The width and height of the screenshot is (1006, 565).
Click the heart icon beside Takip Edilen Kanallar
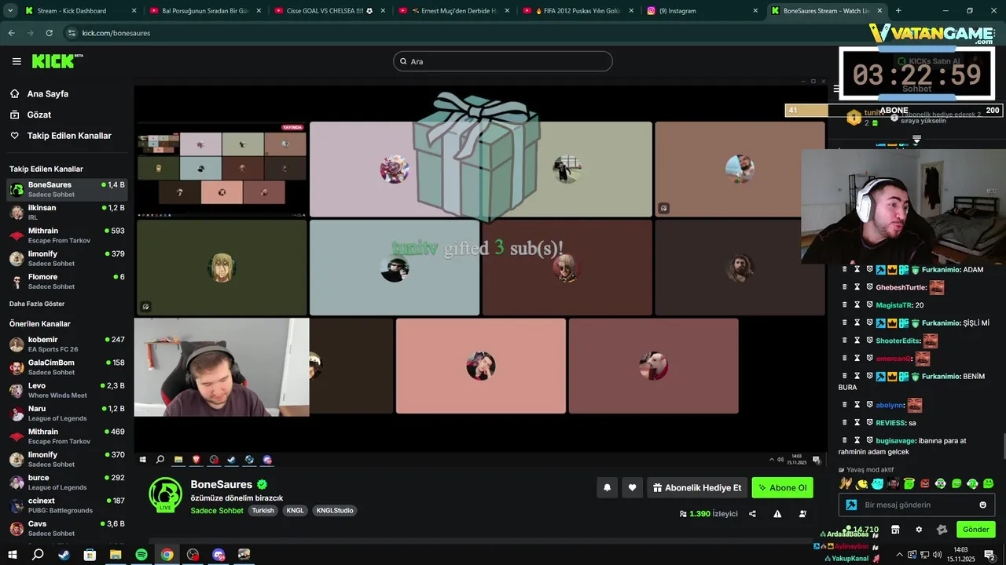coord(14,136)
